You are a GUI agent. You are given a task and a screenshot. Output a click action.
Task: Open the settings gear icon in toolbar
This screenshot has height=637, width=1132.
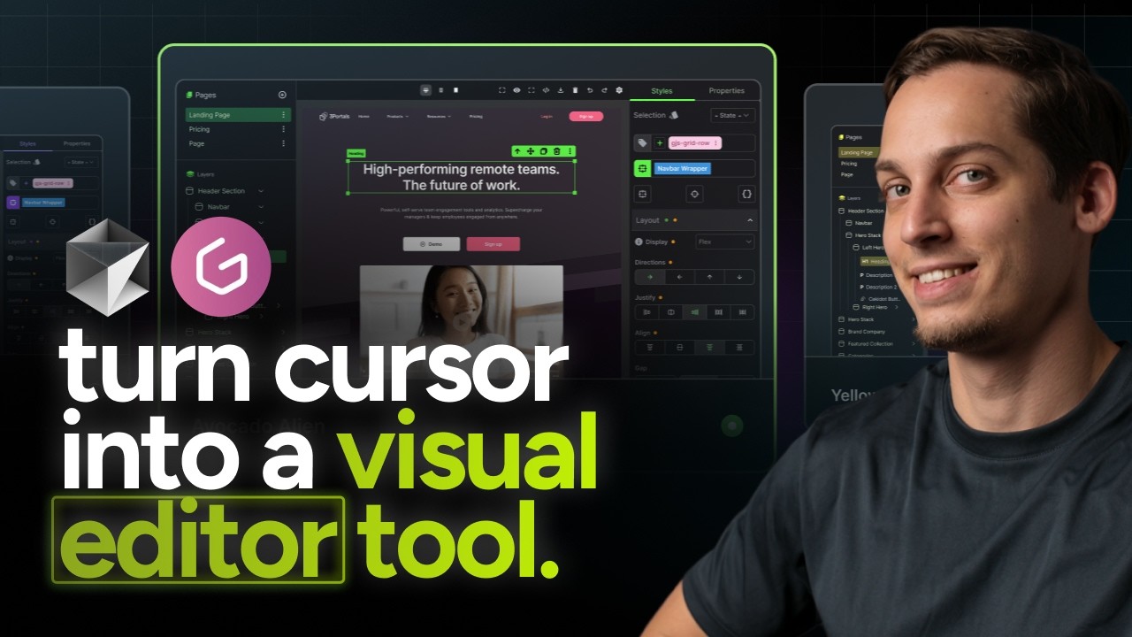tap(619, 90)
